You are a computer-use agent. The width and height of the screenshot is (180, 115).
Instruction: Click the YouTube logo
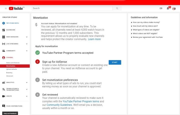16,8
